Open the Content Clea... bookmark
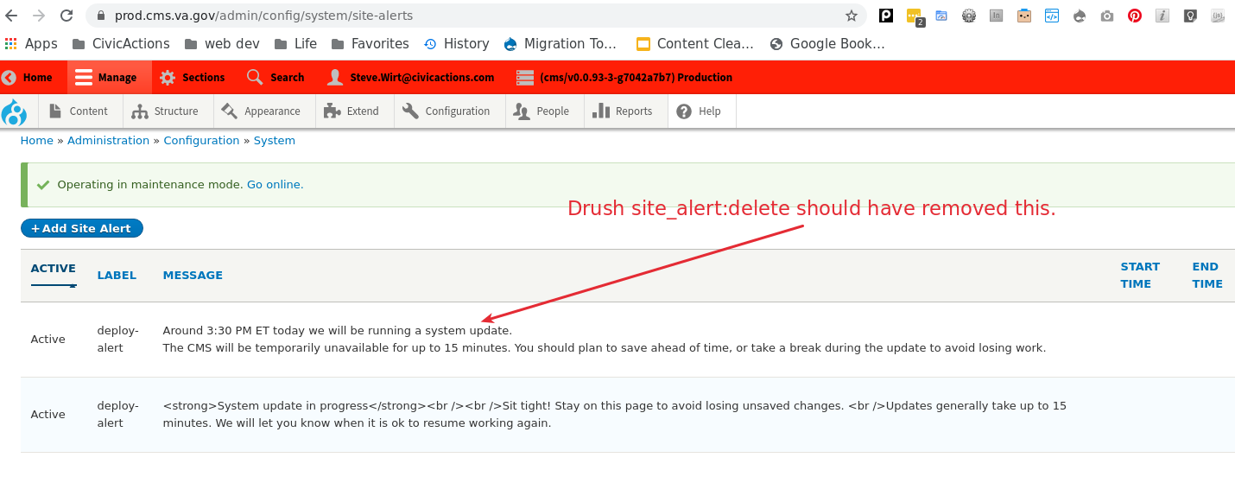This screenshot has width=1235, height=502. coord(695,43)
